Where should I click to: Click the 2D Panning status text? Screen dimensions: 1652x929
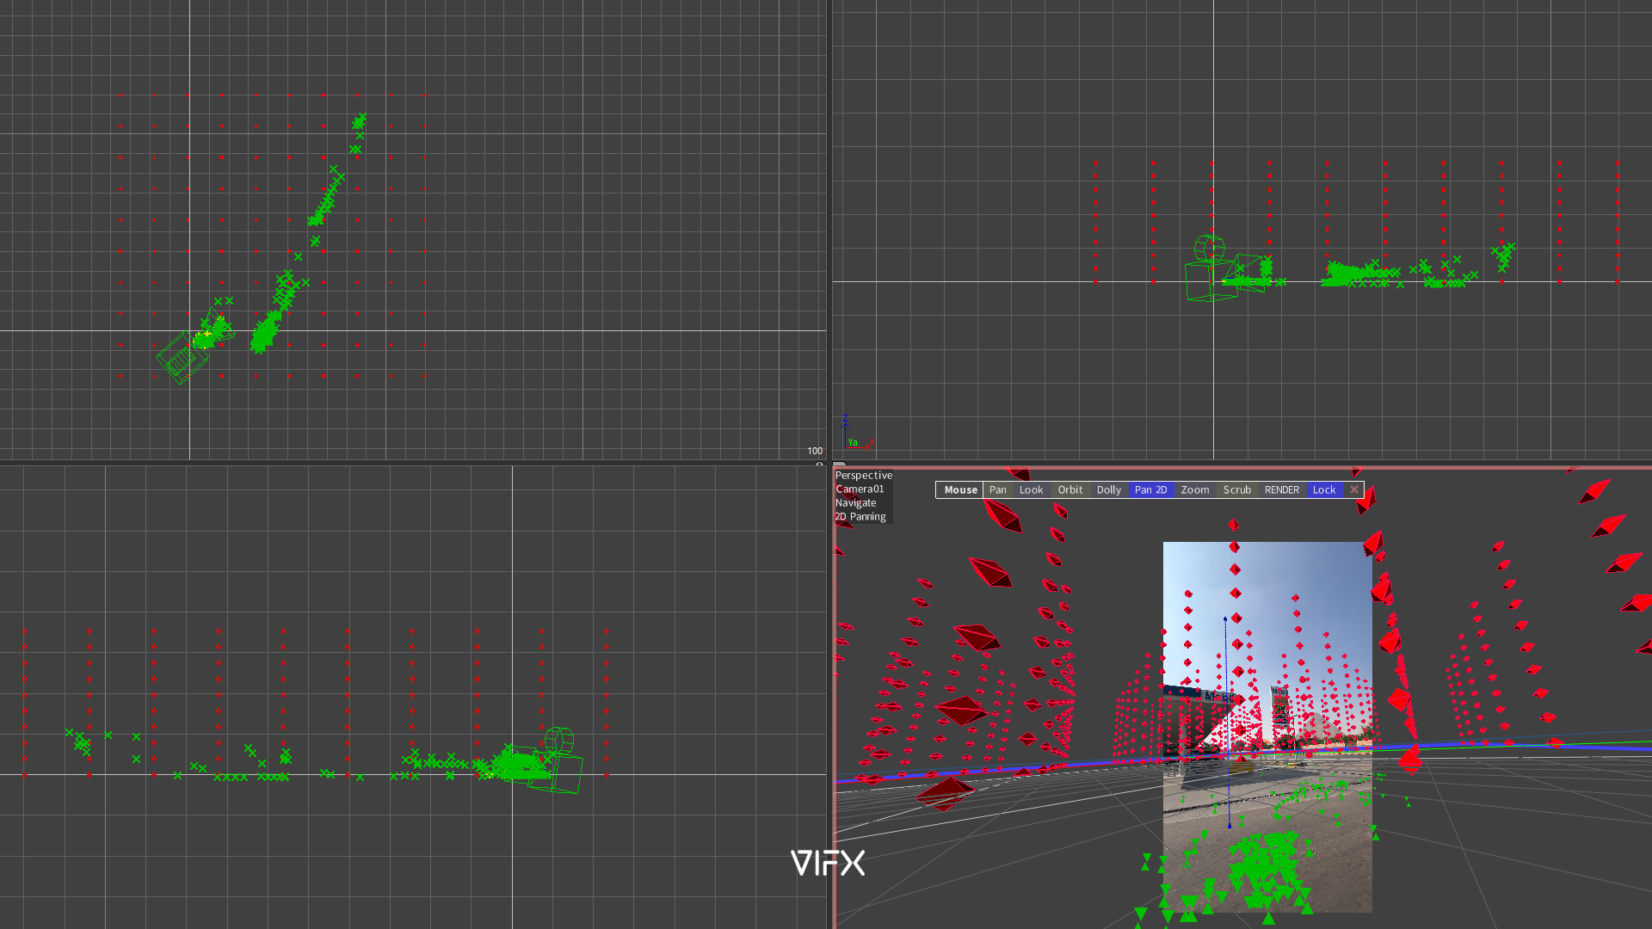pyautogui.click(x=860, y=516)
